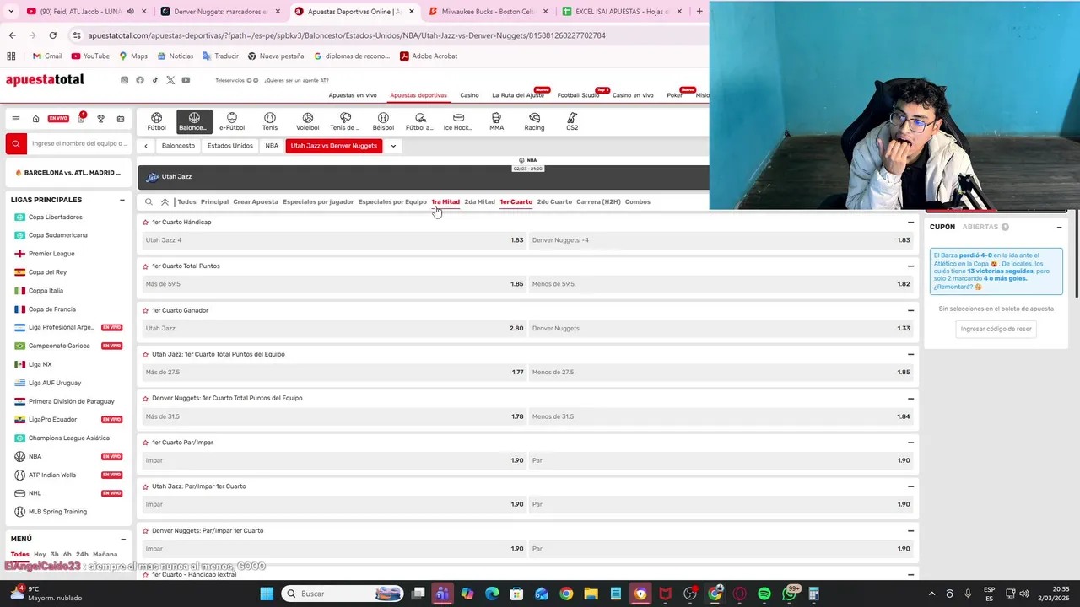Image resolution: width=1080 pixels, height=607 pixels.
Task: Favorite Denver Nuggets Par/Impar 1er Cuarto star
Action: click(x=145, y=530)
